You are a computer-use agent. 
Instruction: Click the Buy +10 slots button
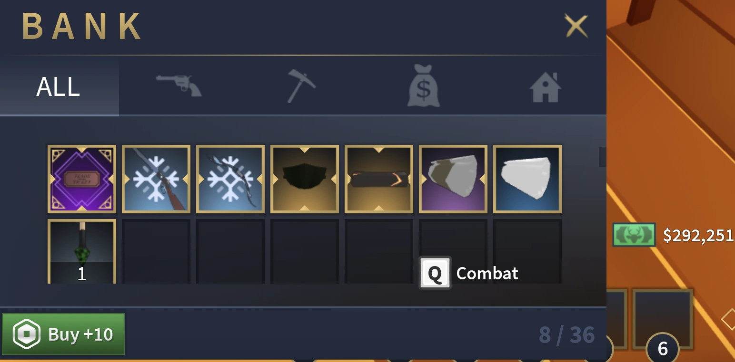click(x=63, y=334)
